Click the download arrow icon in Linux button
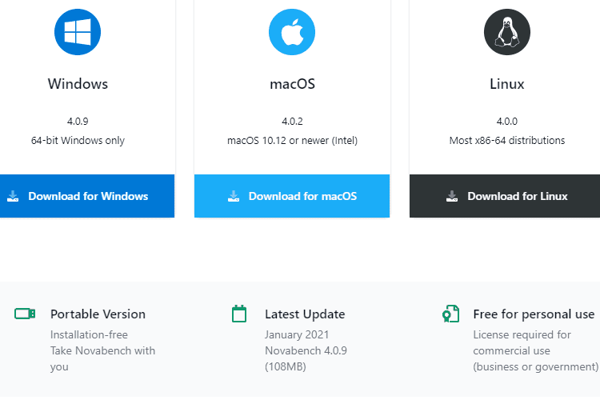The height and width of the screenshot is (400, 600). click(x=452, y=196)
